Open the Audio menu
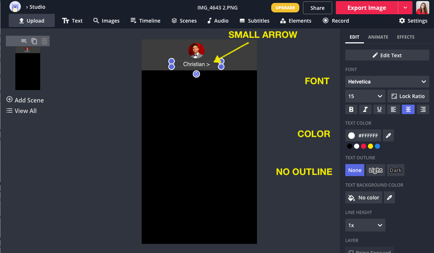Viewport: 434px width, 253px height. (218, 20)
